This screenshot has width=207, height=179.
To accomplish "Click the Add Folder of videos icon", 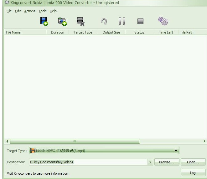I will point(62,22).
